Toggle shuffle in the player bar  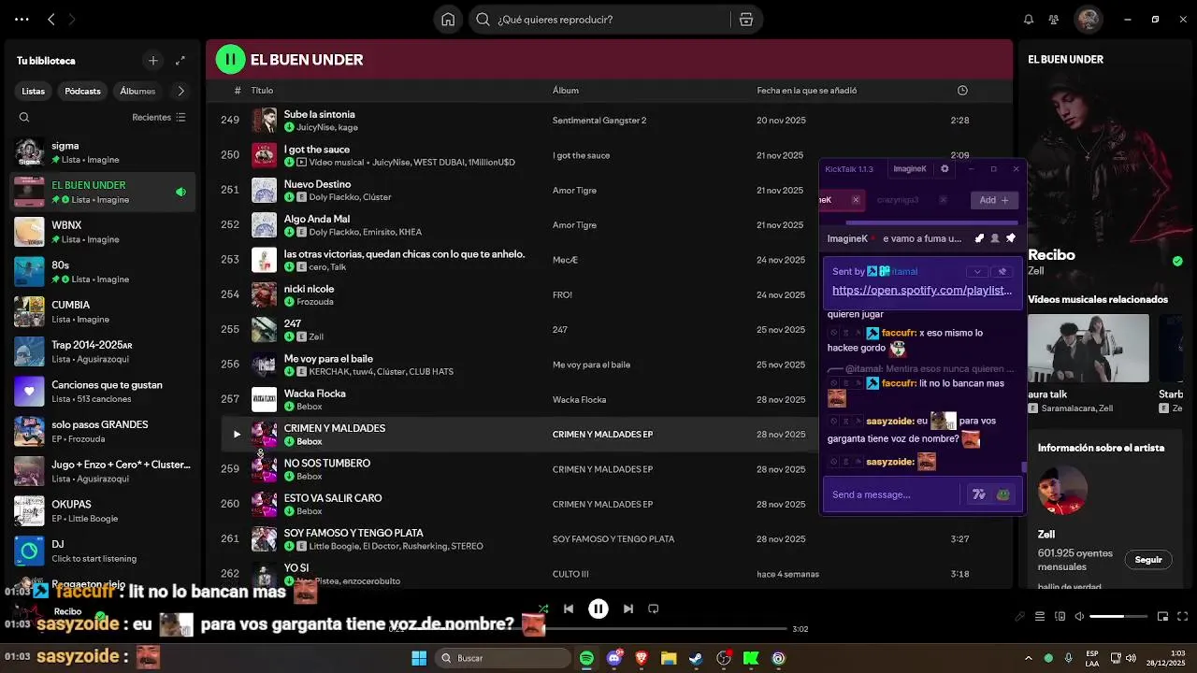[543, 609]
